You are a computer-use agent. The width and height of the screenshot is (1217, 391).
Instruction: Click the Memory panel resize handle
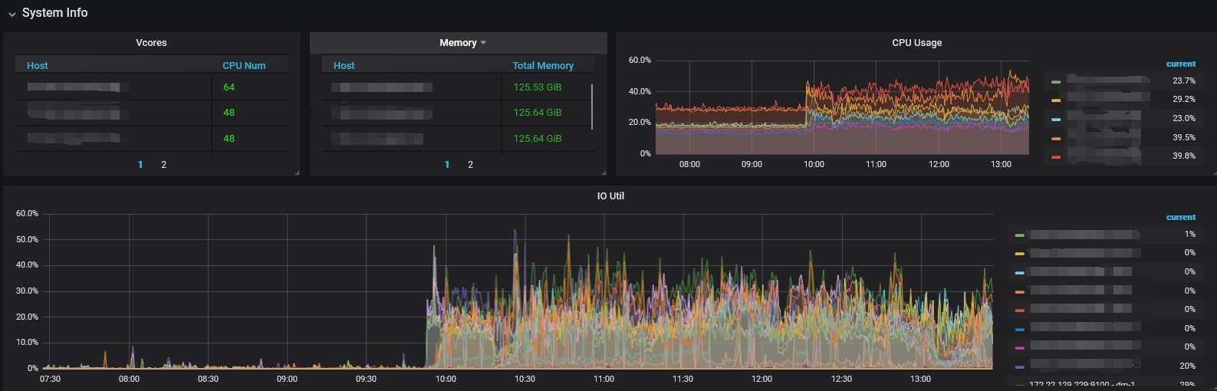coord(604,173)
